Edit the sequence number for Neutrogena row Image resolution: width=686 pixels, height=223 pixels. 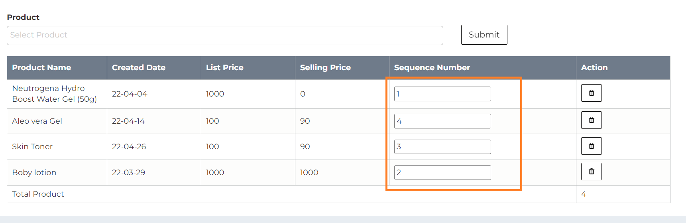(442, 94)
